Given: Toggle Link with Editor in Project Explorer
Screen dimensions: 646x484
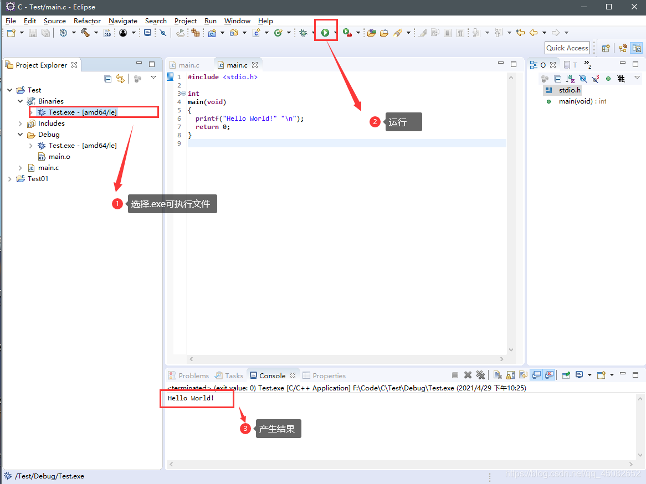Looking at the screenshot, I should [x=120, y=78].
